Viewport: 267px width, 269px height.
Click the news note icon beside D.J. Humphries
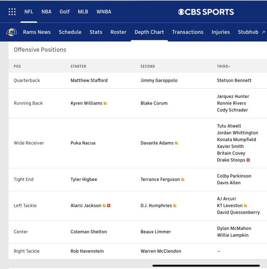coord(175,206)
